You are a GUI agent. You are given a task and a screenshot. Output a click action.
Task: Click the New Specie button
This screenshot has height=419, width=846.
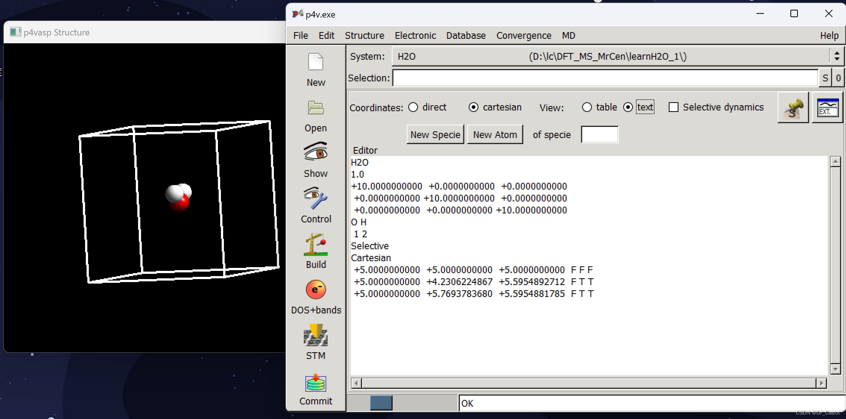(435, 135)
